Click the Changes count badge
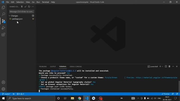Screen dimensions: 180x101 point(33,16)
